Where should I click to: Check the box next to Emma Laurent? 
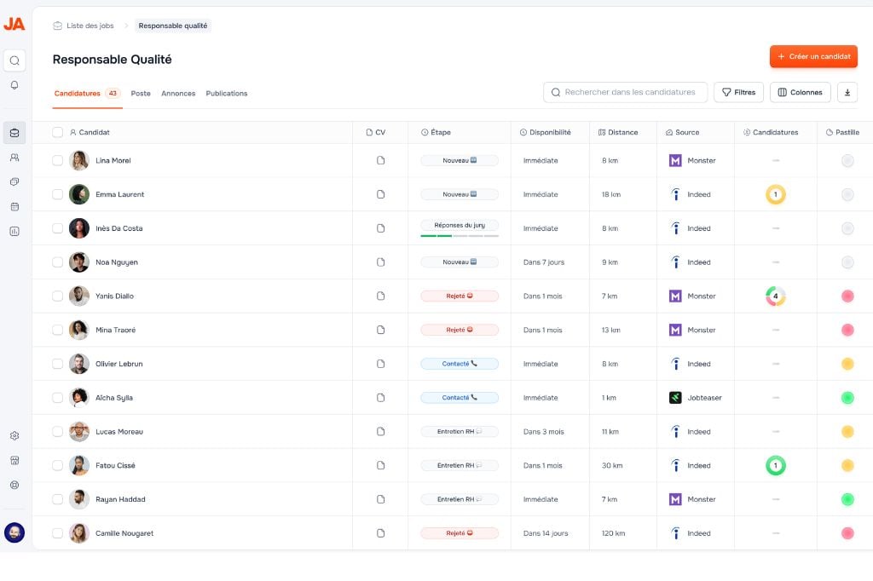coord(57,194)
